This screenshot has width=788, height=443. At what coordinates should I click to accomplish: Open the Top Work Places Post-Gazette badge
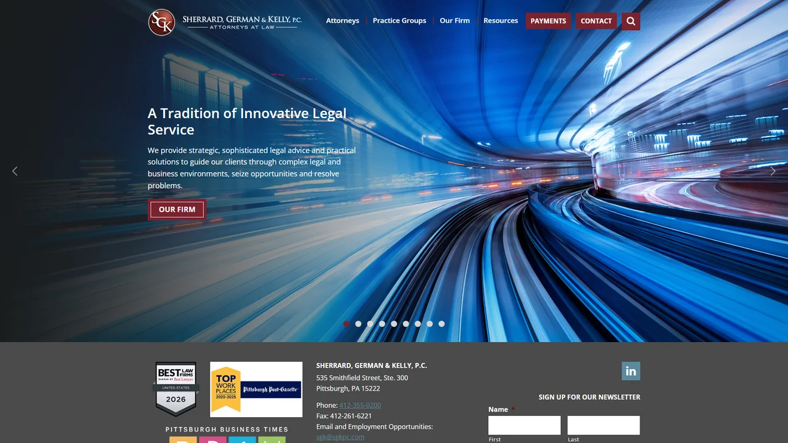tap(256, 389)
